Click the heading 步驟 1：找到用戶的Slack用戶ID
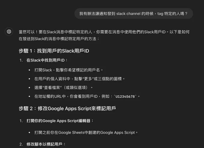 point(54,51)
